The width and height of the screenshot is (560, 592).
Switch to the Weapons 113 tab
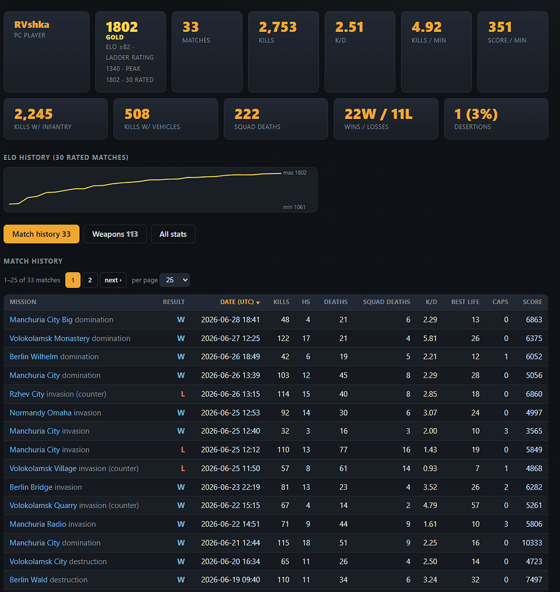pos(115,234)
